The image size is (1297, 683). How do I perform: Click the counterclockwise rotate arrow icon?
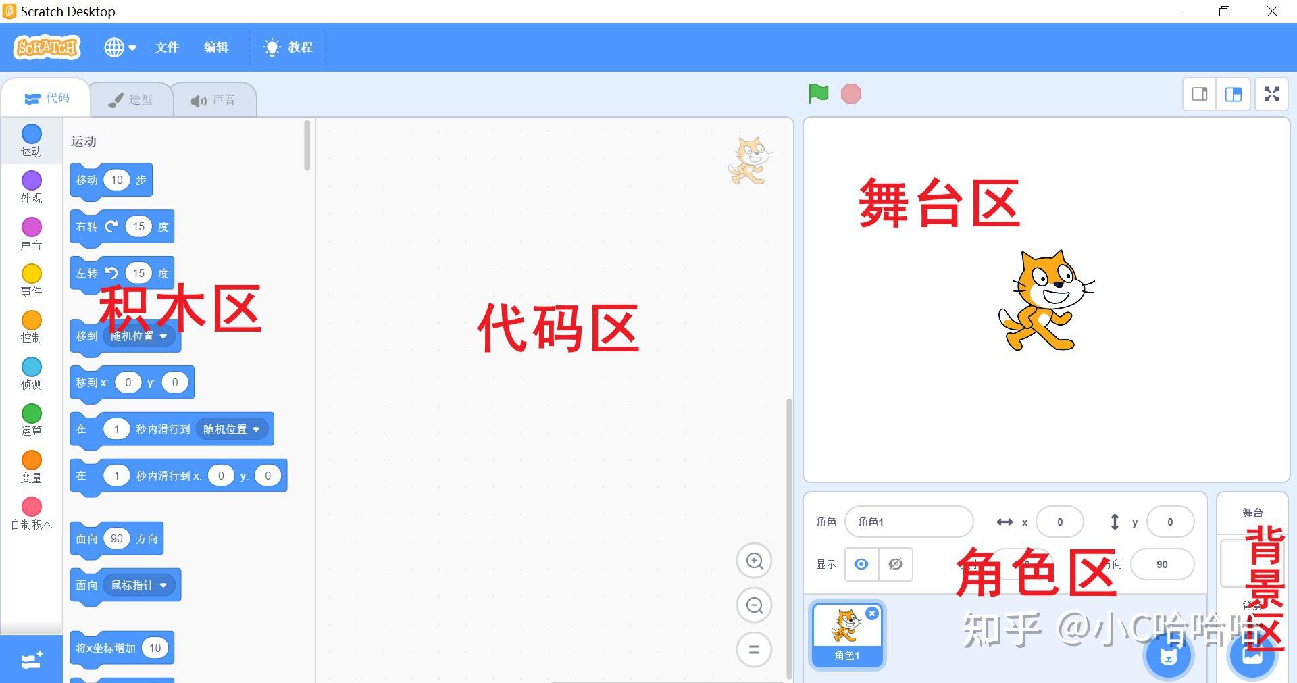pyautogui.click(x=111, y=273)
